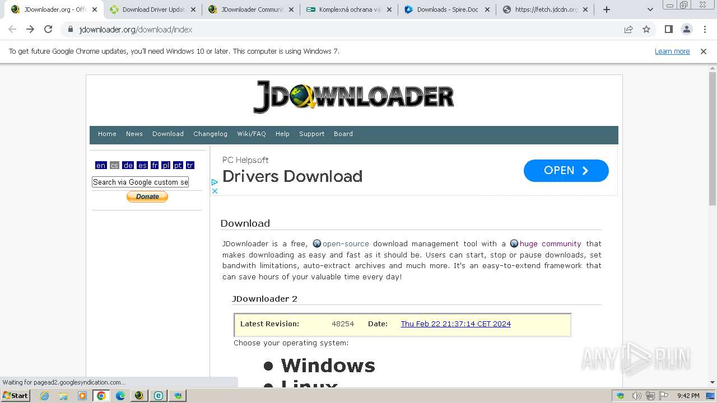Open the Chrome profile avatar
This screenshot has height=403, width=717.
tap(686, 29)
